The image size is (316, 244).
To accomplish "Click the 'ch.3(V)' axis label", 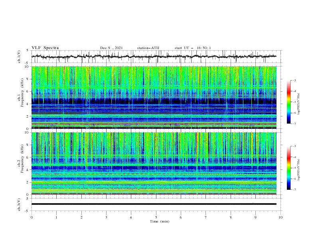I will point(19,205).
